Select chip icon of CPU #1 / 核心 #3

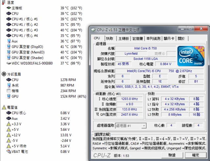(9, 30)
